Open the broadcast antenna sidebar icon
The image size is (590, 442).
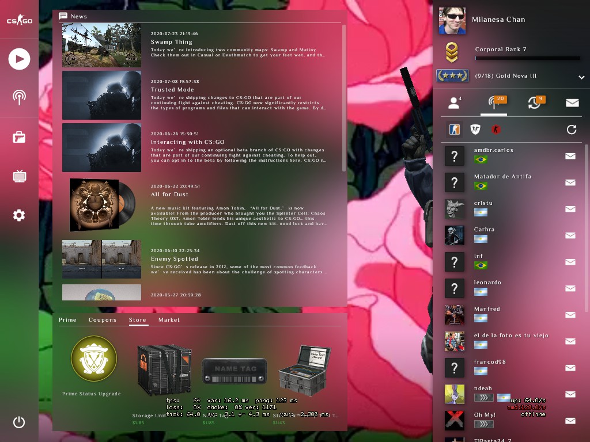pyautogui.click(x=19, y=97)
